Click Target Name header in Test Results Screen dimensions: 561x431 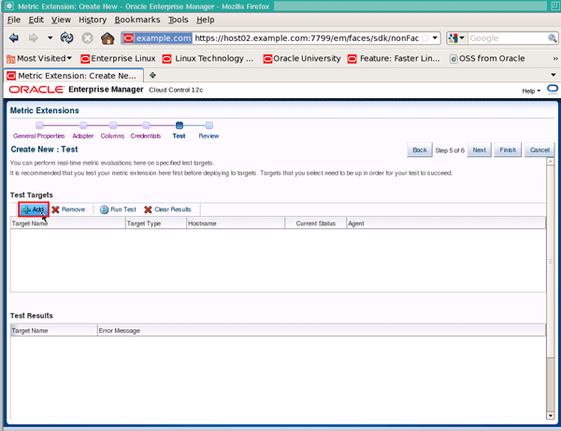point(54,330)
